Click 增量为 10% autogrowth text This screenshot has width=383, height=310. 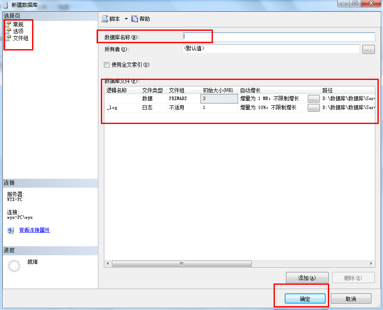(268, 107)
